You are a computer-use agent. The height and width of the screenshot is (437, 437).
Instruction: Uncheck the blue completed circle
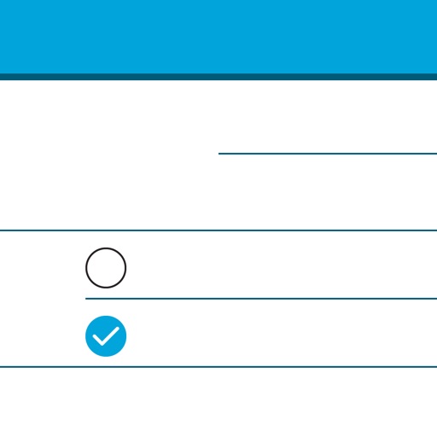click(106, 336)
